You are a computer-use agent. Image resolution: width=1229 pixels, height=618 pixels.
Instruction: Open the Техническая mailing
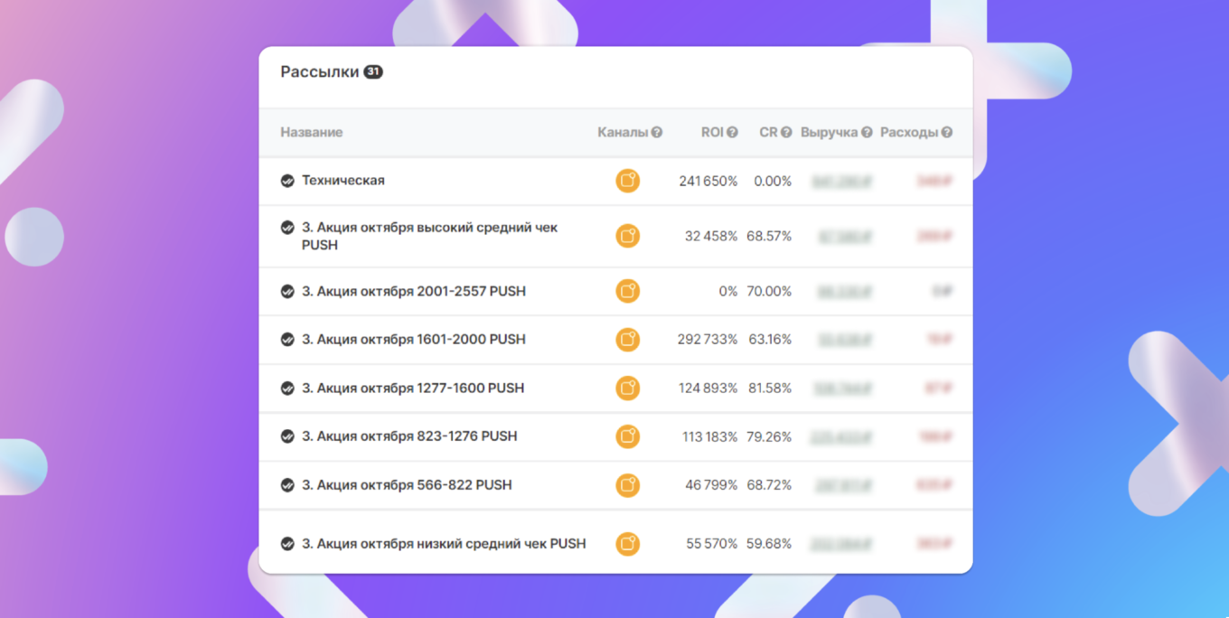343,181
